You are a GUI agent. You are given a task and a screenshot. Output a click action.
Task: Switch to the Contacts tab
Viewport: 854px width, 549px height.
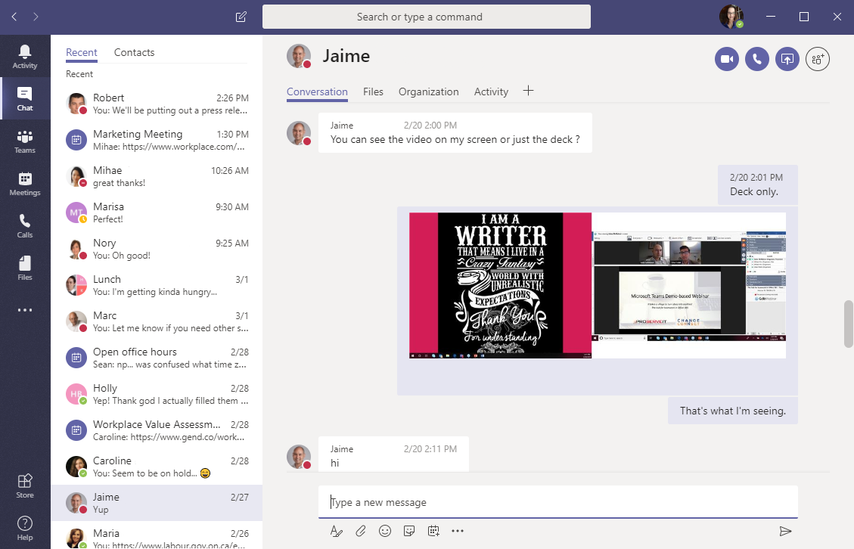[134, 52]
